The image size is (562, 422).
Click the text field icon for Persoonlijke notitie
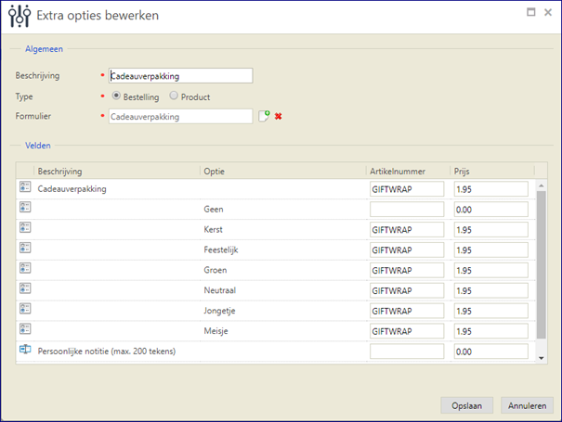pos(25,350)
